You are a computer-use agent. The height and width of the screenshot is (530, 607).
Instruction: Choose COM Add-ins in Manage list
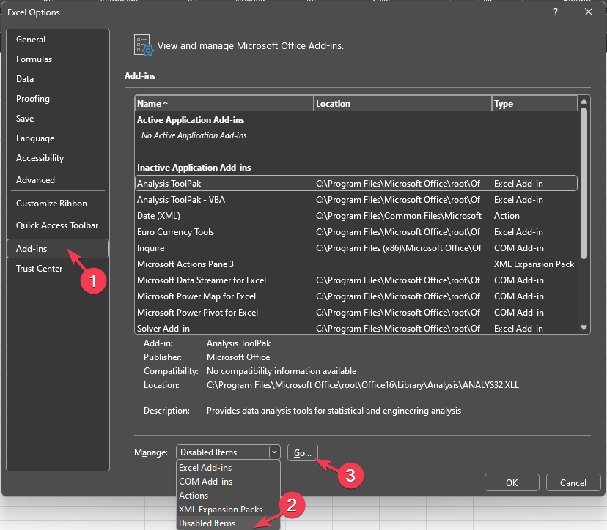(206, 482)
